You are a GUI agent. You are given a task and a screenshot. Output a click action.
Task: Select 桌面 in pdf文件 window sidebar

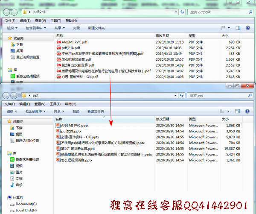pyautogui.click(x=20, y=50)
